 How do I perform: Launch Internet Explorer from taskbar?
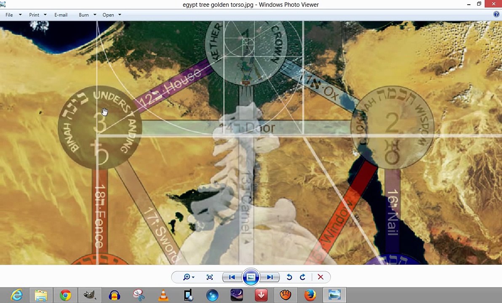click(x=17, y=295)
